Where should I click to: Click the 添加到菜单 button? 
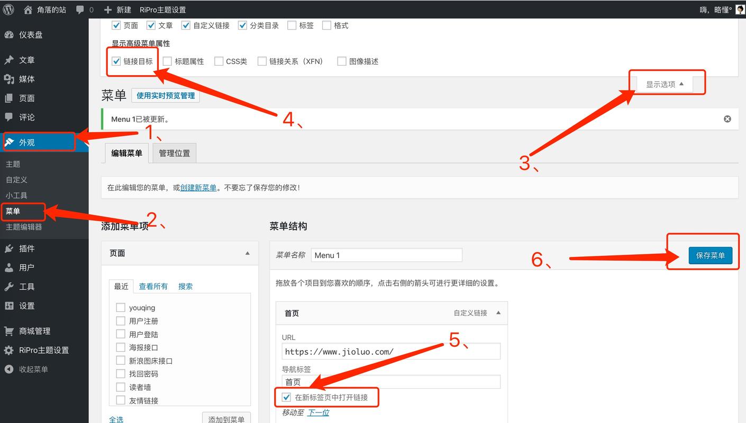click(x=226, y=419)
